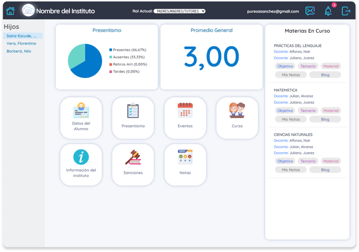This screenshot has height=252, width=359.
Task: Open Mis Notas for Ciencias Naturales
Action: (291, 170)
